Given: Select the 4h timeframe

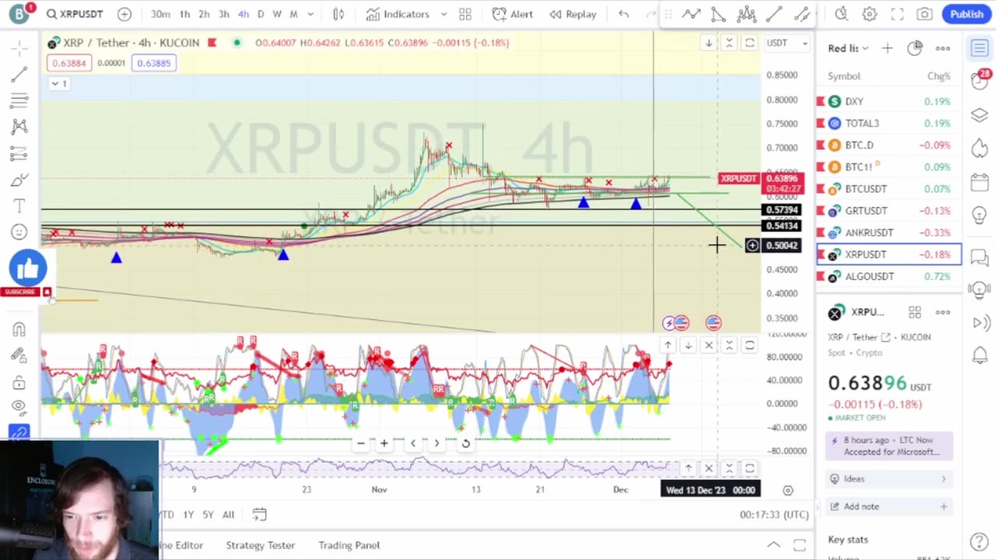Looking at the screenshot, I should tap(244, 14).
